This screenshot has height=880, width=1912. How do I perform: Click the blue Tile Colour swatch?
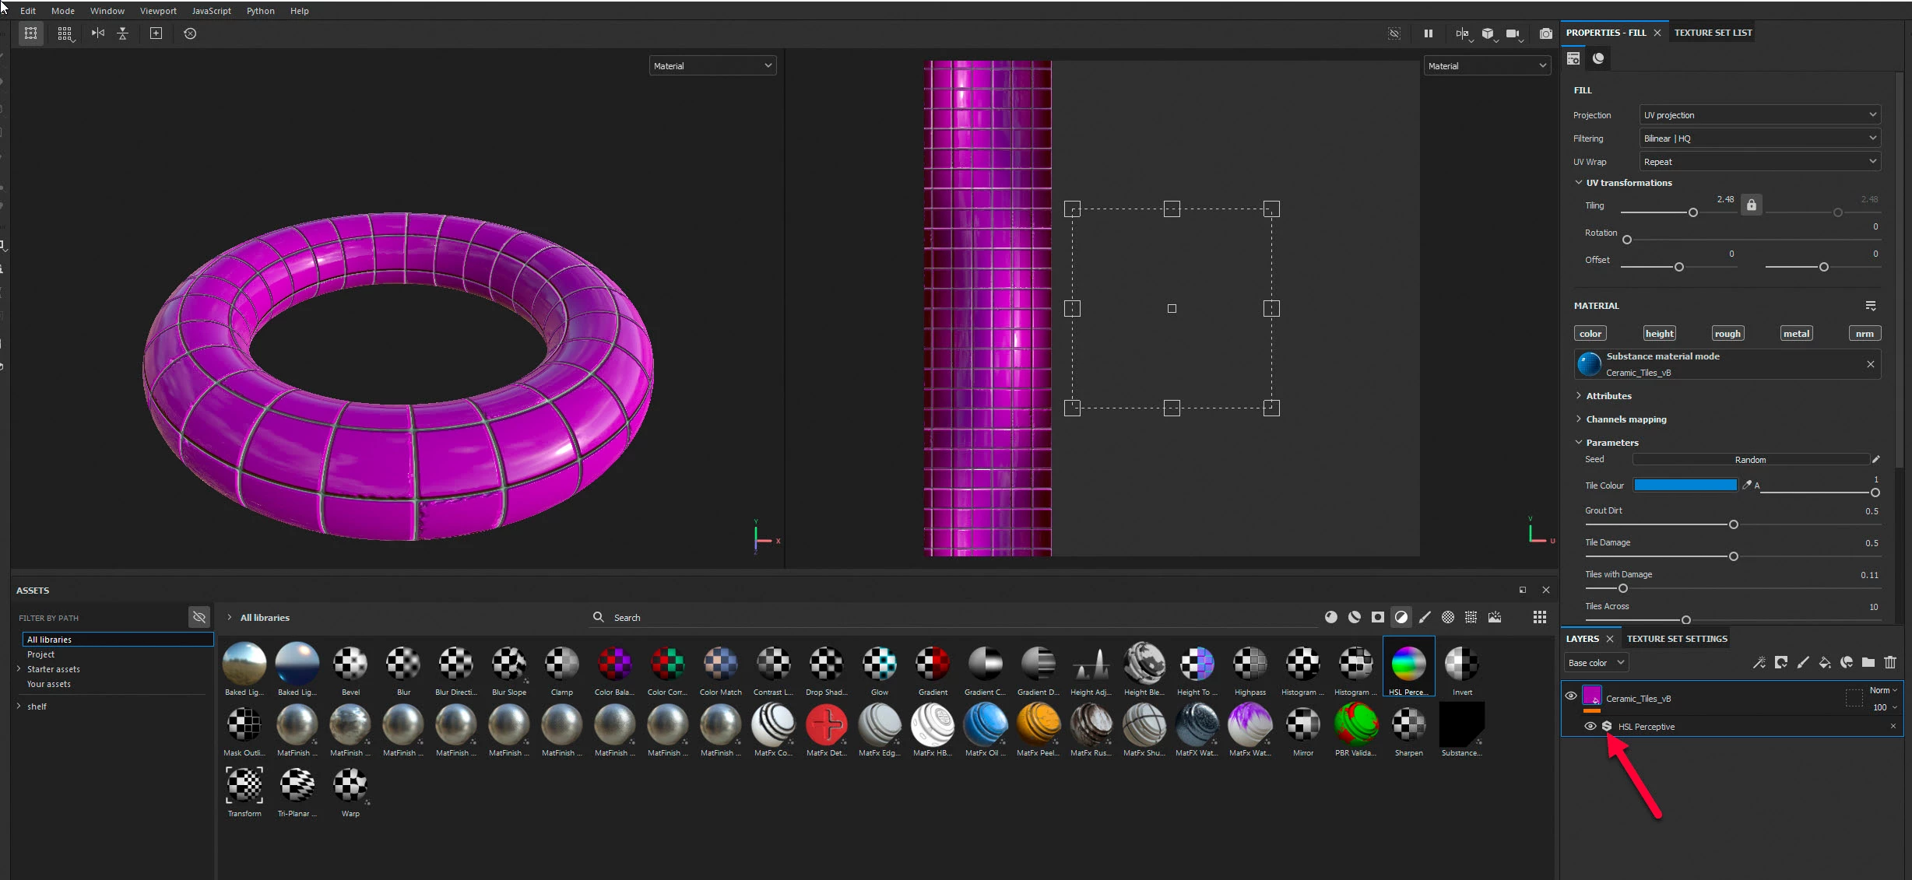tap(1685, 485)
